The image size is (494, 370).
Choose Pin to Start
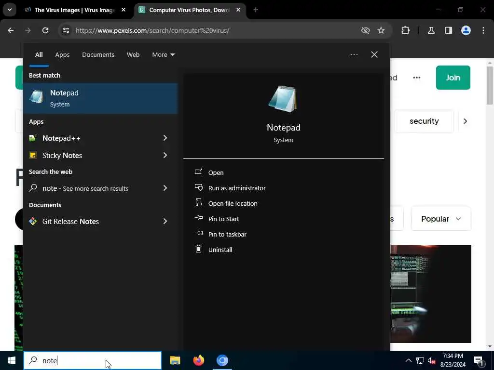pos(217,219)
